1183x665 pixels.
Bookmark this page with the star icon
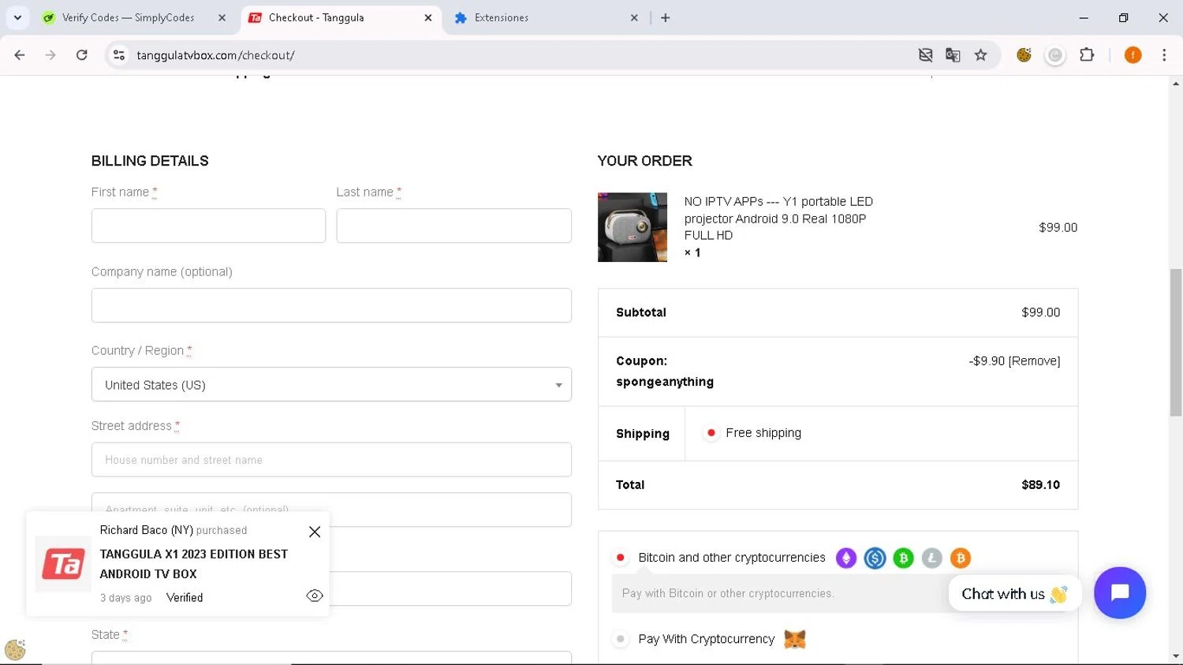click(980, 55)
